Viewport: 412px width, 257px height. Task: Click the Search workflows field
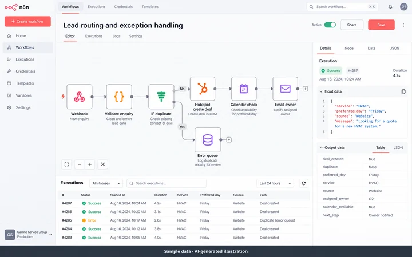click(x=342, y=7)
